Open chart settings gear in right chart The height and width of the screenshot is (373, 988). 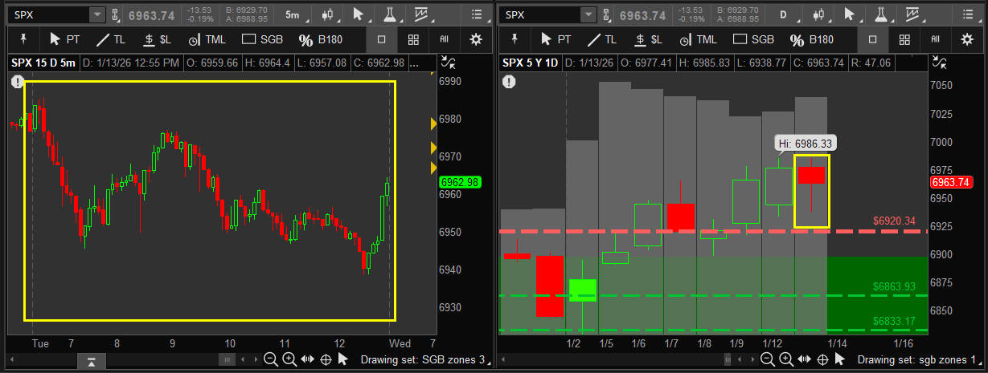[x=967, y=39]
